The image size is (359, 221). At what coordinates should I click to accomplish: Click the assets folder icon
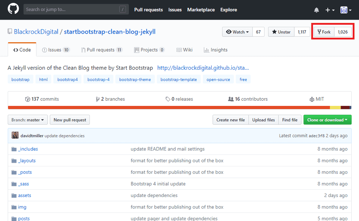tap(14, 196)
